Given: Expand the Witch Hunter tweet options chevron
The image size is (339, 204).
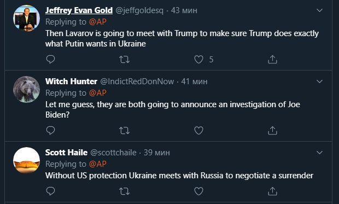Looking at the screenshot, I should point(319,81).
